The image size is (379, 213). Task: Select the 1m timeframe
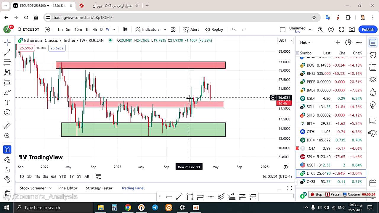60,29
